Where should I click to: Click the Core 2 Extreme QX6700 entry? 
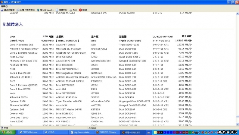(x=24, y=85)
